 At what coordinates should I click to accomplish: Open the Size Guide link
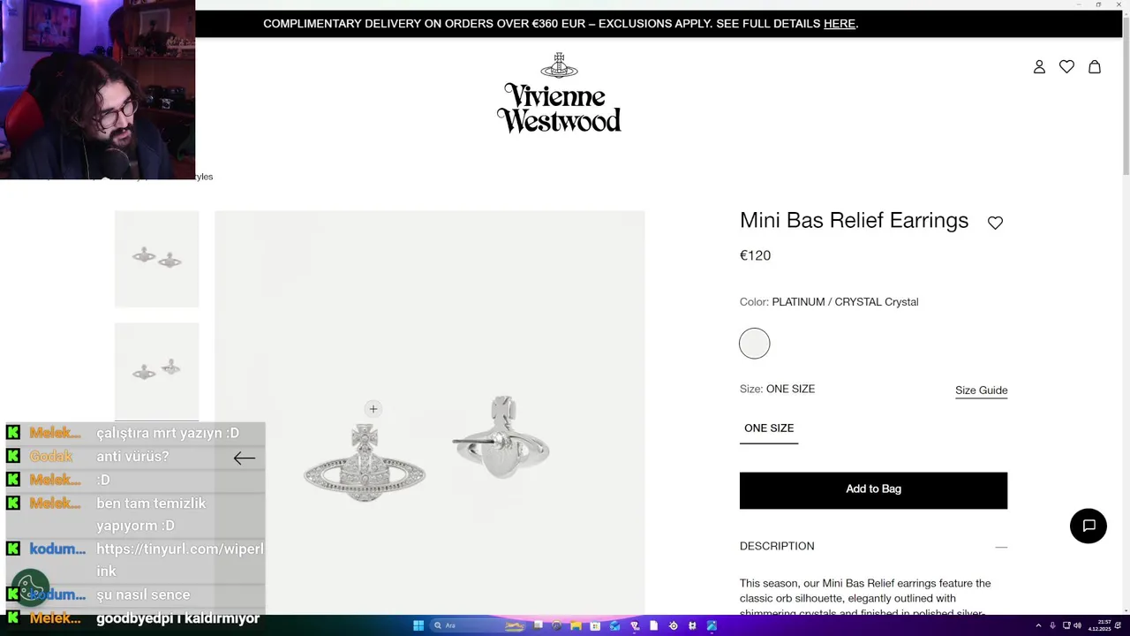click(x=981, y=390)
